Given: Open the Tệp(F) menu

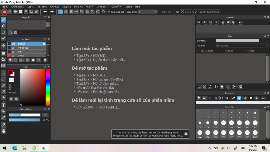Looking at the screenshot, I should (5, 7).
